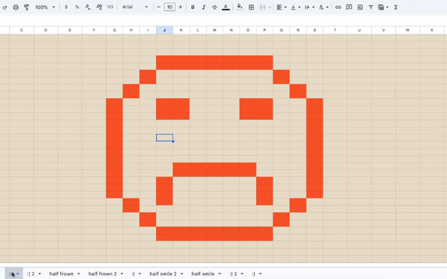Open the ":( 2" tab dropdown arrow
This screenshot has height=279, width=447.
(x=40, y=274)
